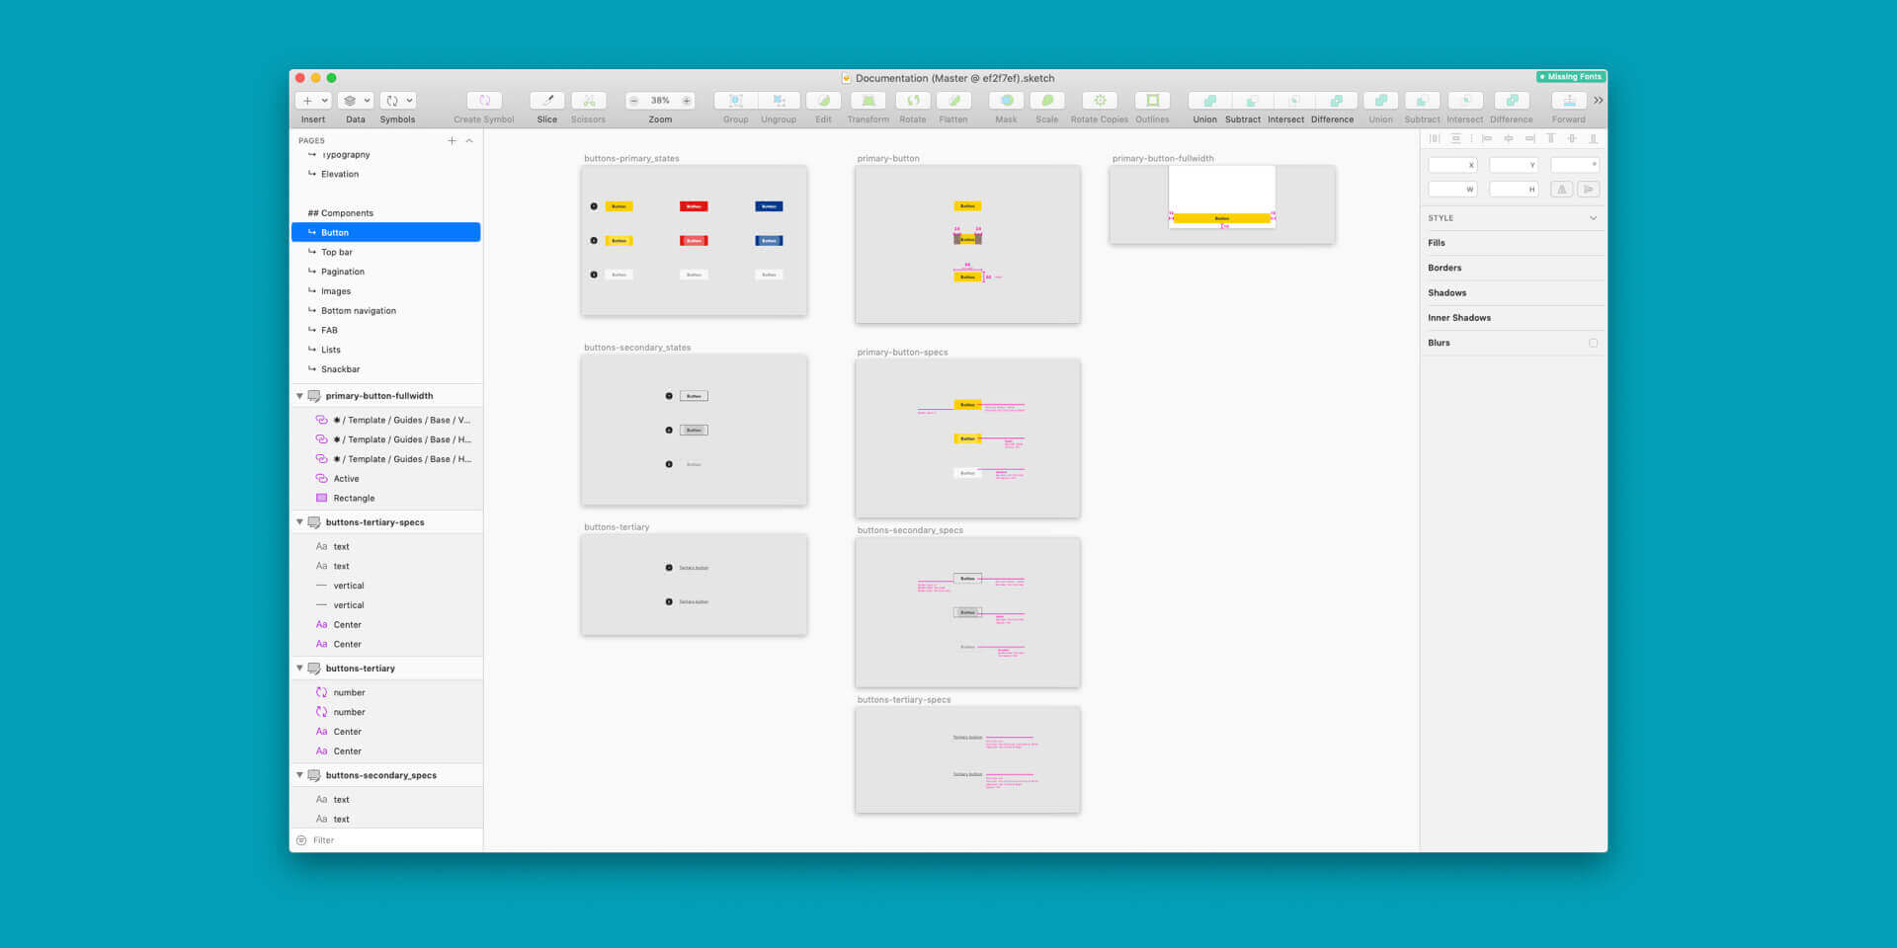This screenshot has width=1897, height=948.
Task: Select the Scissors tool
Action: coord(588,101)
